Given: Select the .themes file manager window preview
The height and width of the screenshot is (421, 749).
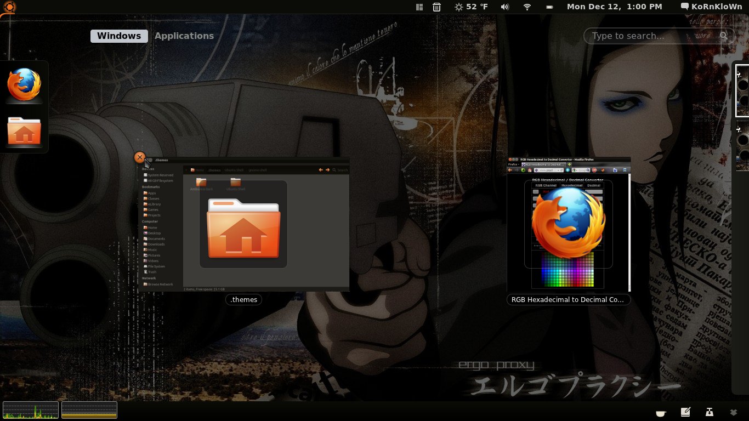Looking at the screenshot, I should [244, 224].
